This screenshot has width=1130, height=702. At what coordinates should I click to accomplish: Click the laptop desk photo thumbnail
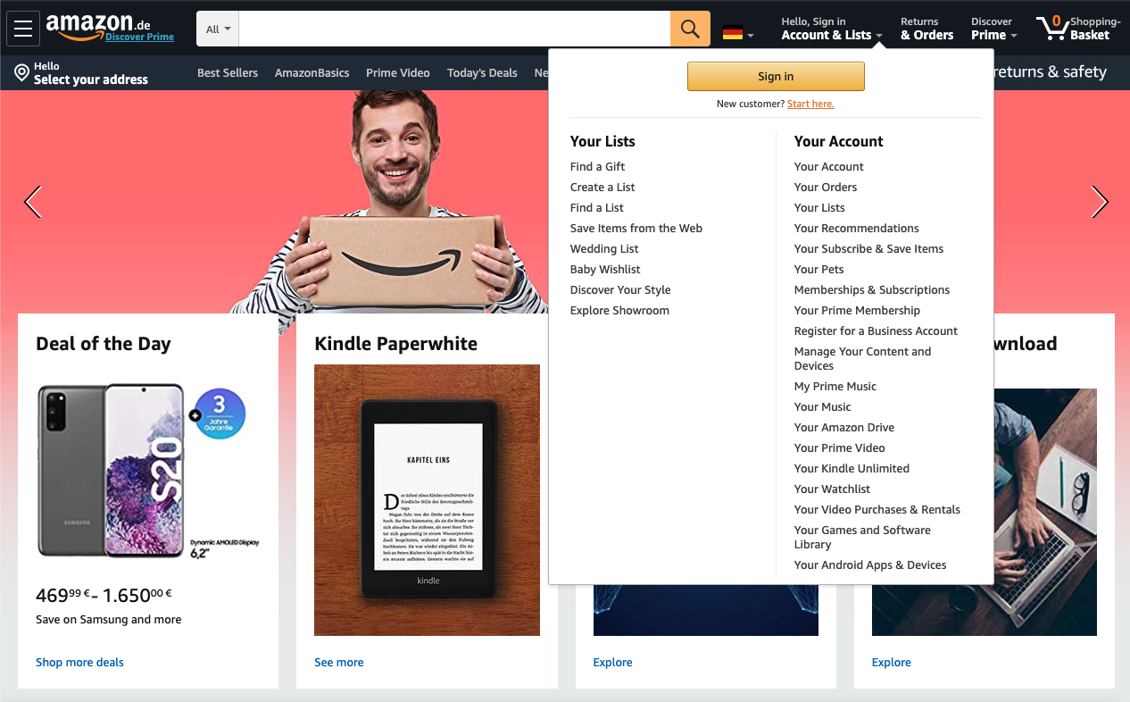[x=1045, y=512]
